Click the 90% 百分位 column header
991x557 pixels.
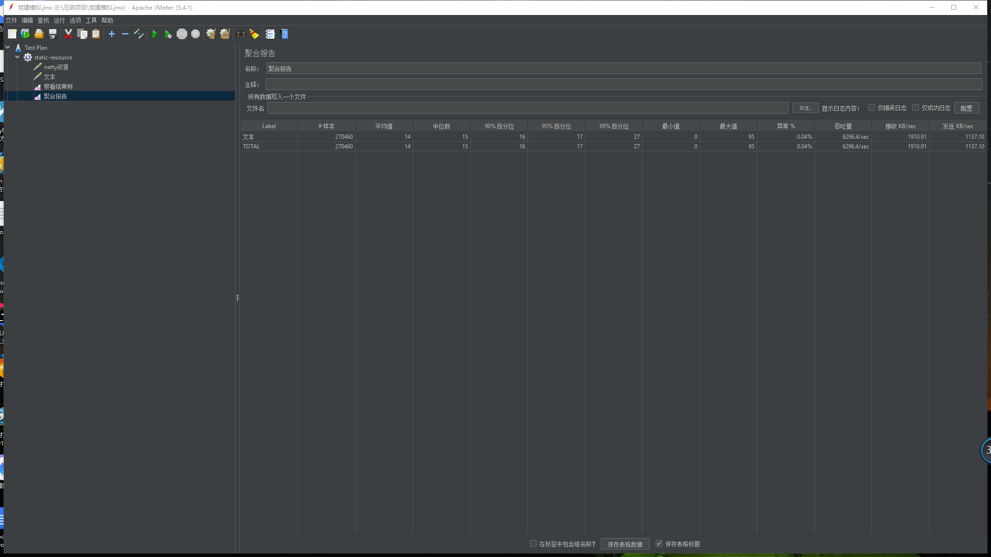(499, 126)
